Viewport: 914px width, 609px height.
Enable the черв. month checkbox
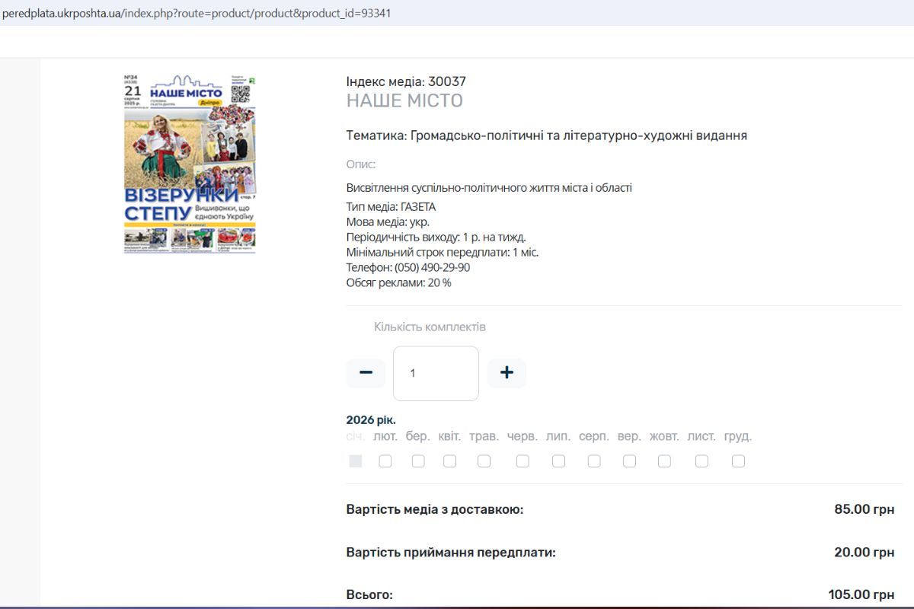(x=523, y=461)
